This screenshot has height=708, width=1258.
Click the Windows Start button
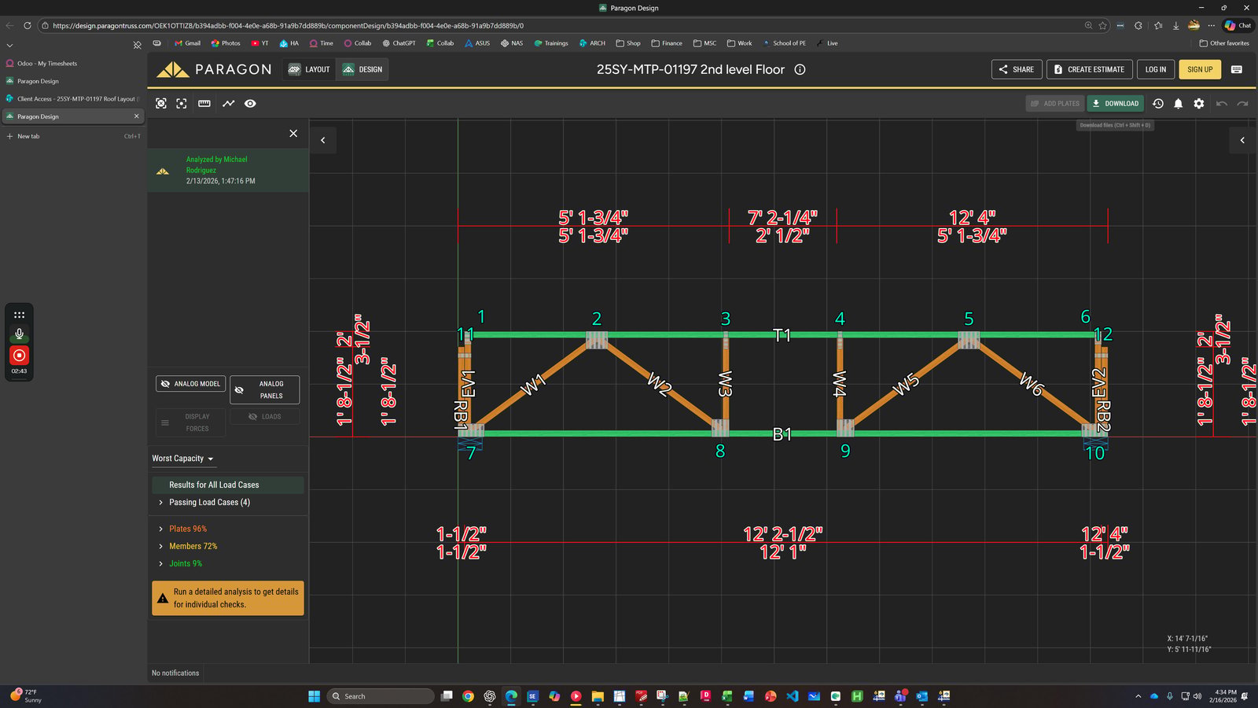(314, 696)
